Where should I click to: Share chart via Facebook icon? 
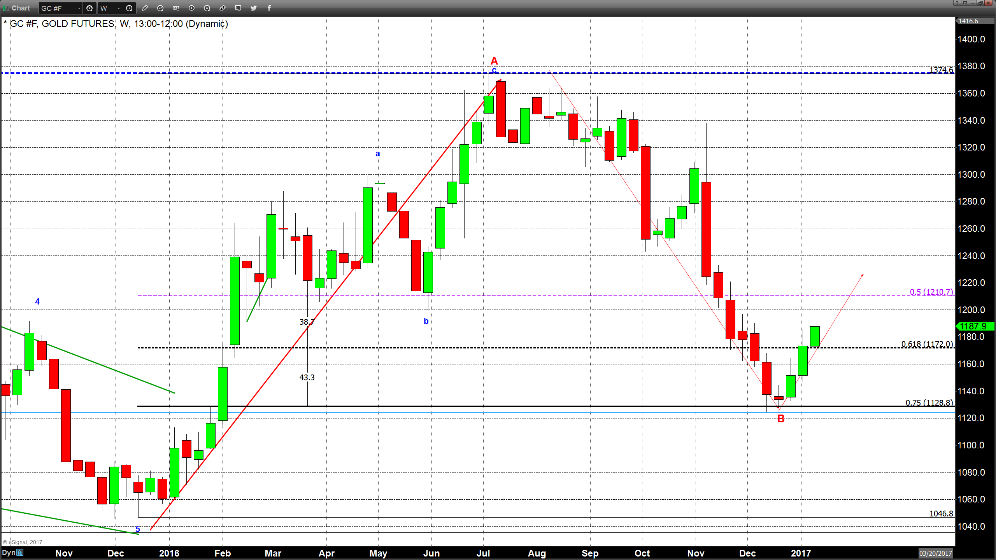269,8
